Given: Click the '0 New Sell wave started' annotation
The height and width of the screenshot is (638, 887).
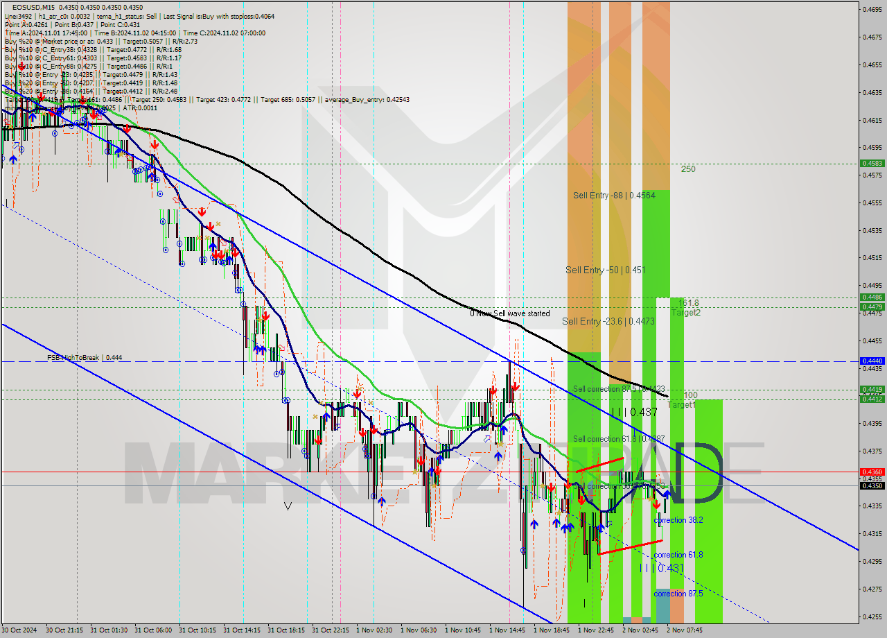Looking at the screenshot, I should [510, 313].
